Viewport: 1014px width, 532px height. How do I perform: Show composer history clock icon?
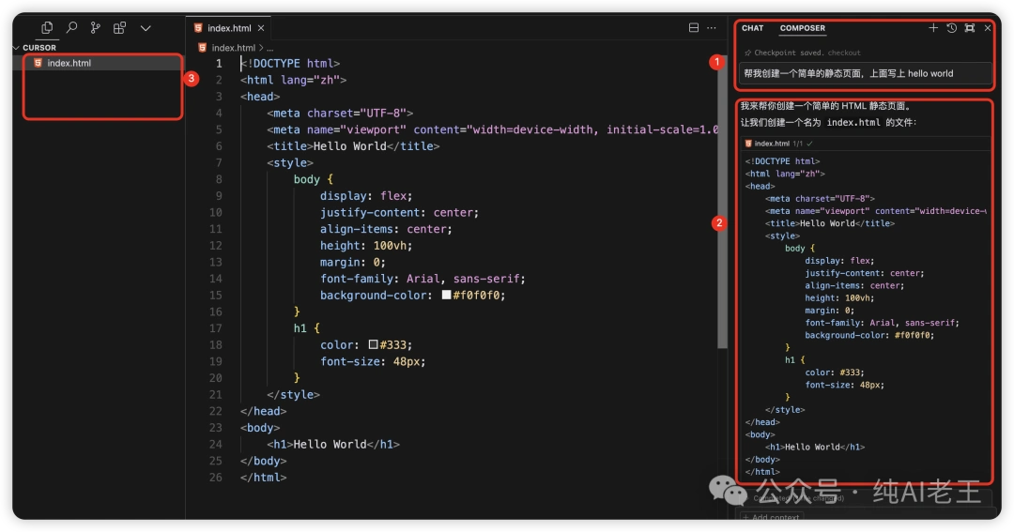[x=951, y=28]
